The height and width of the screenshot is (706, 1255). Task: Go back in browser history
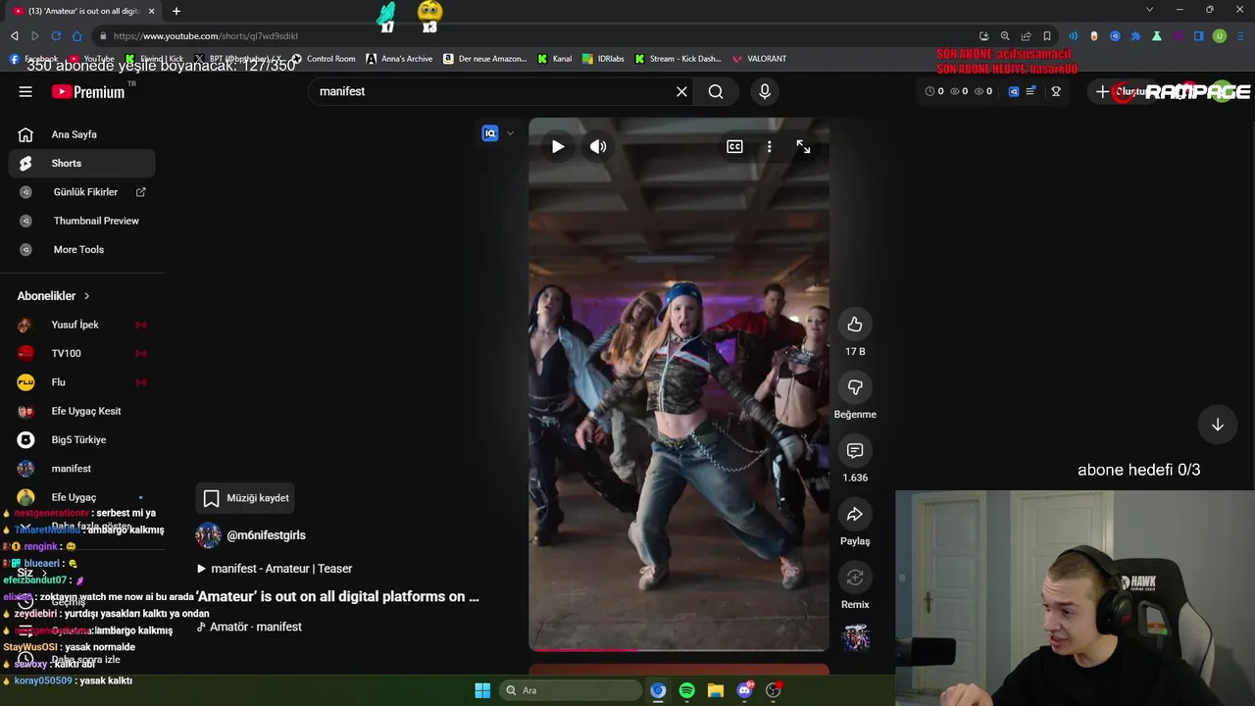click(14, 36)
